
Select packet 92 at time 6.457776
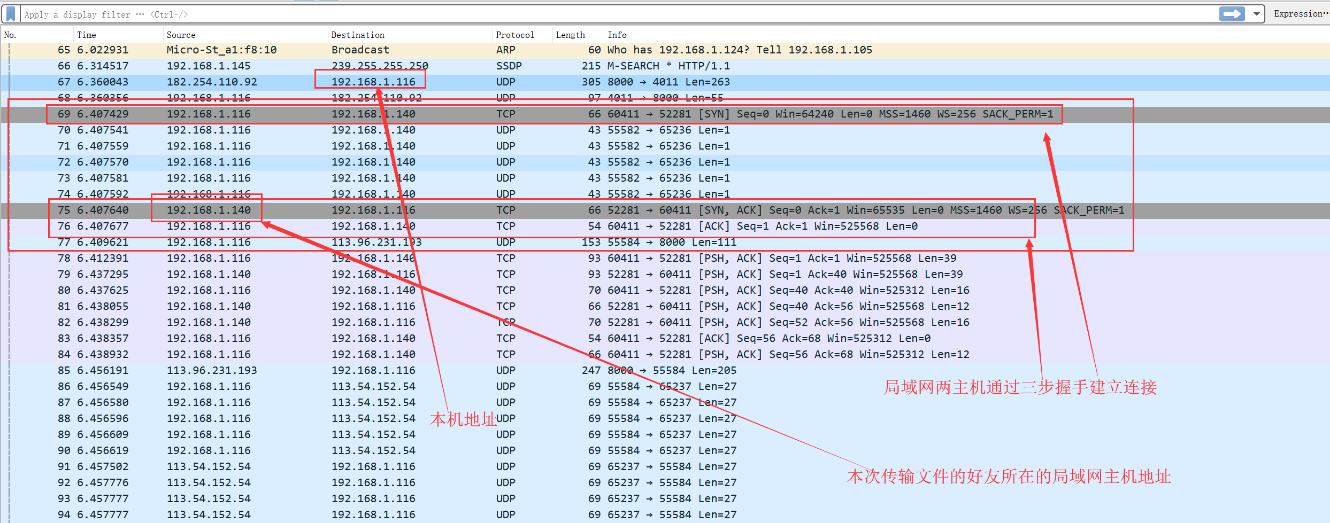click(665, 482)
